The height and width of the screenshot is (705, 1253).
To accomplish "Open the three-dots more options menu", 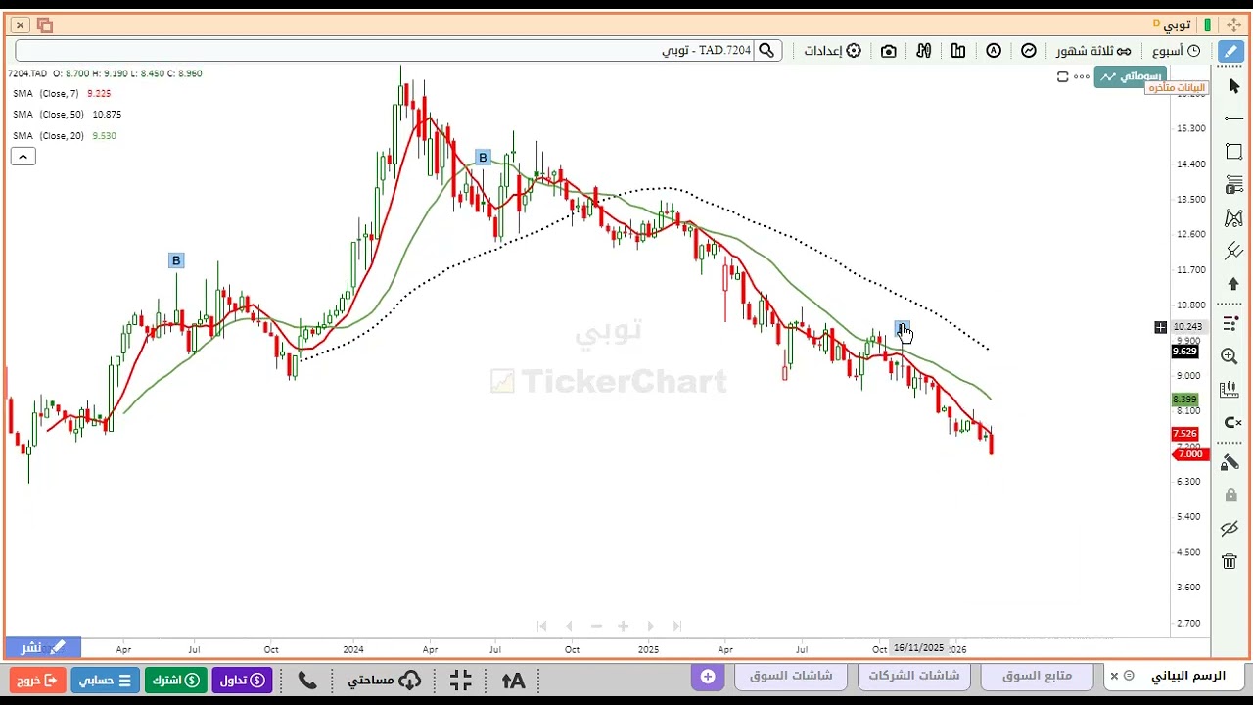I will click(1082, 76).
